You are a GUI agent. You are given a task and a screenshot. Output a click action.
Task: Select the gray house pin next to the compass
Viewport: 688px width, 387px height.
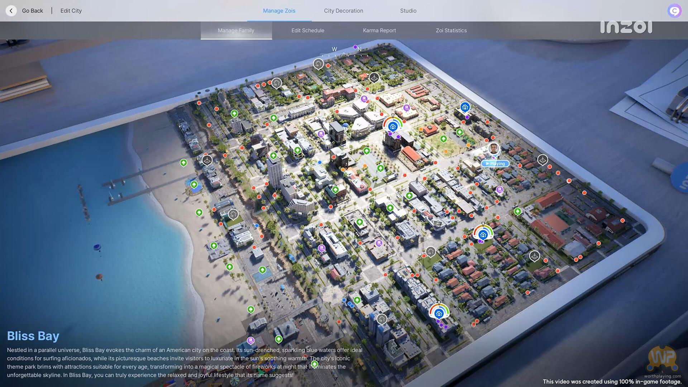[x=318, y=64]
